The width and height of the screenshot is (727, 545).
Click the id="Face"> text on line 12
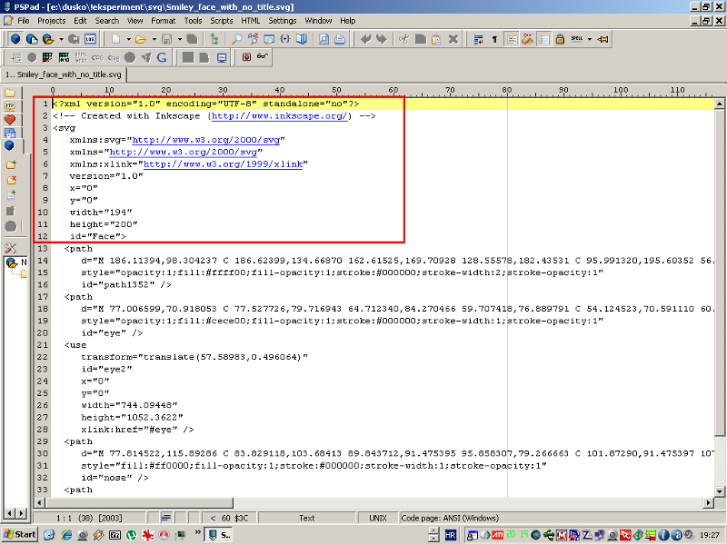(x=98, y=236)
